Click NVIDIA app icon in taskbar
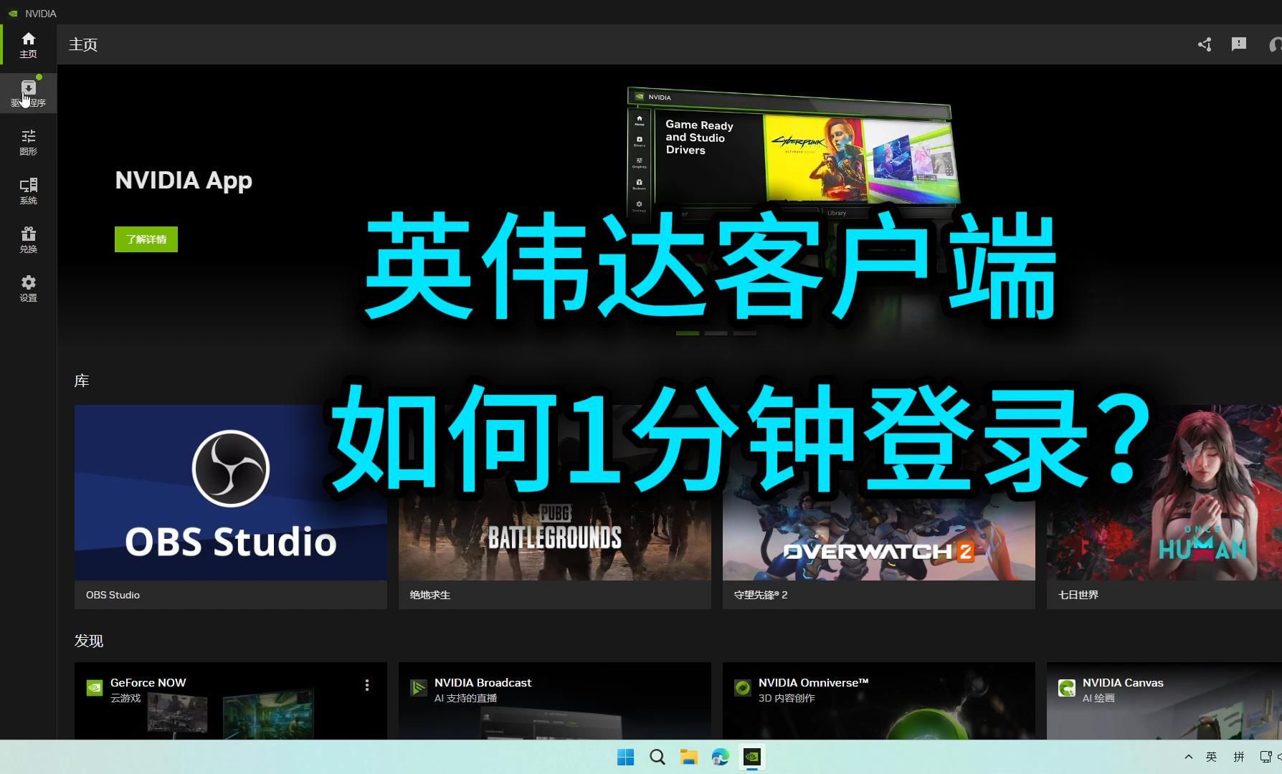Screen dimensions: 1282x774 click(x=751, y=758)
